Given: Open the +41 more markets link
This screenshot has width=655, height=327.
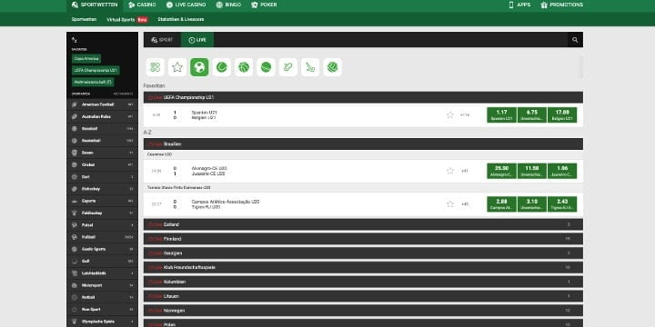Looking at the screenshot, I should click(465, 171).
